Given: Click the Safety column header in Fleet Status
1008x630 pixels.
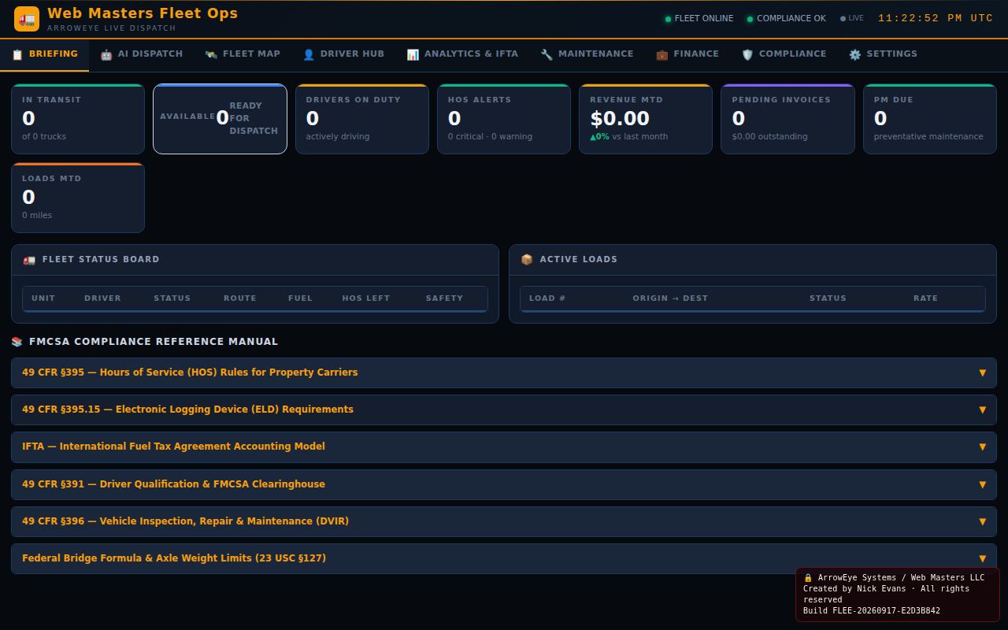Looking at the screenshot, I should click(444, 298).
